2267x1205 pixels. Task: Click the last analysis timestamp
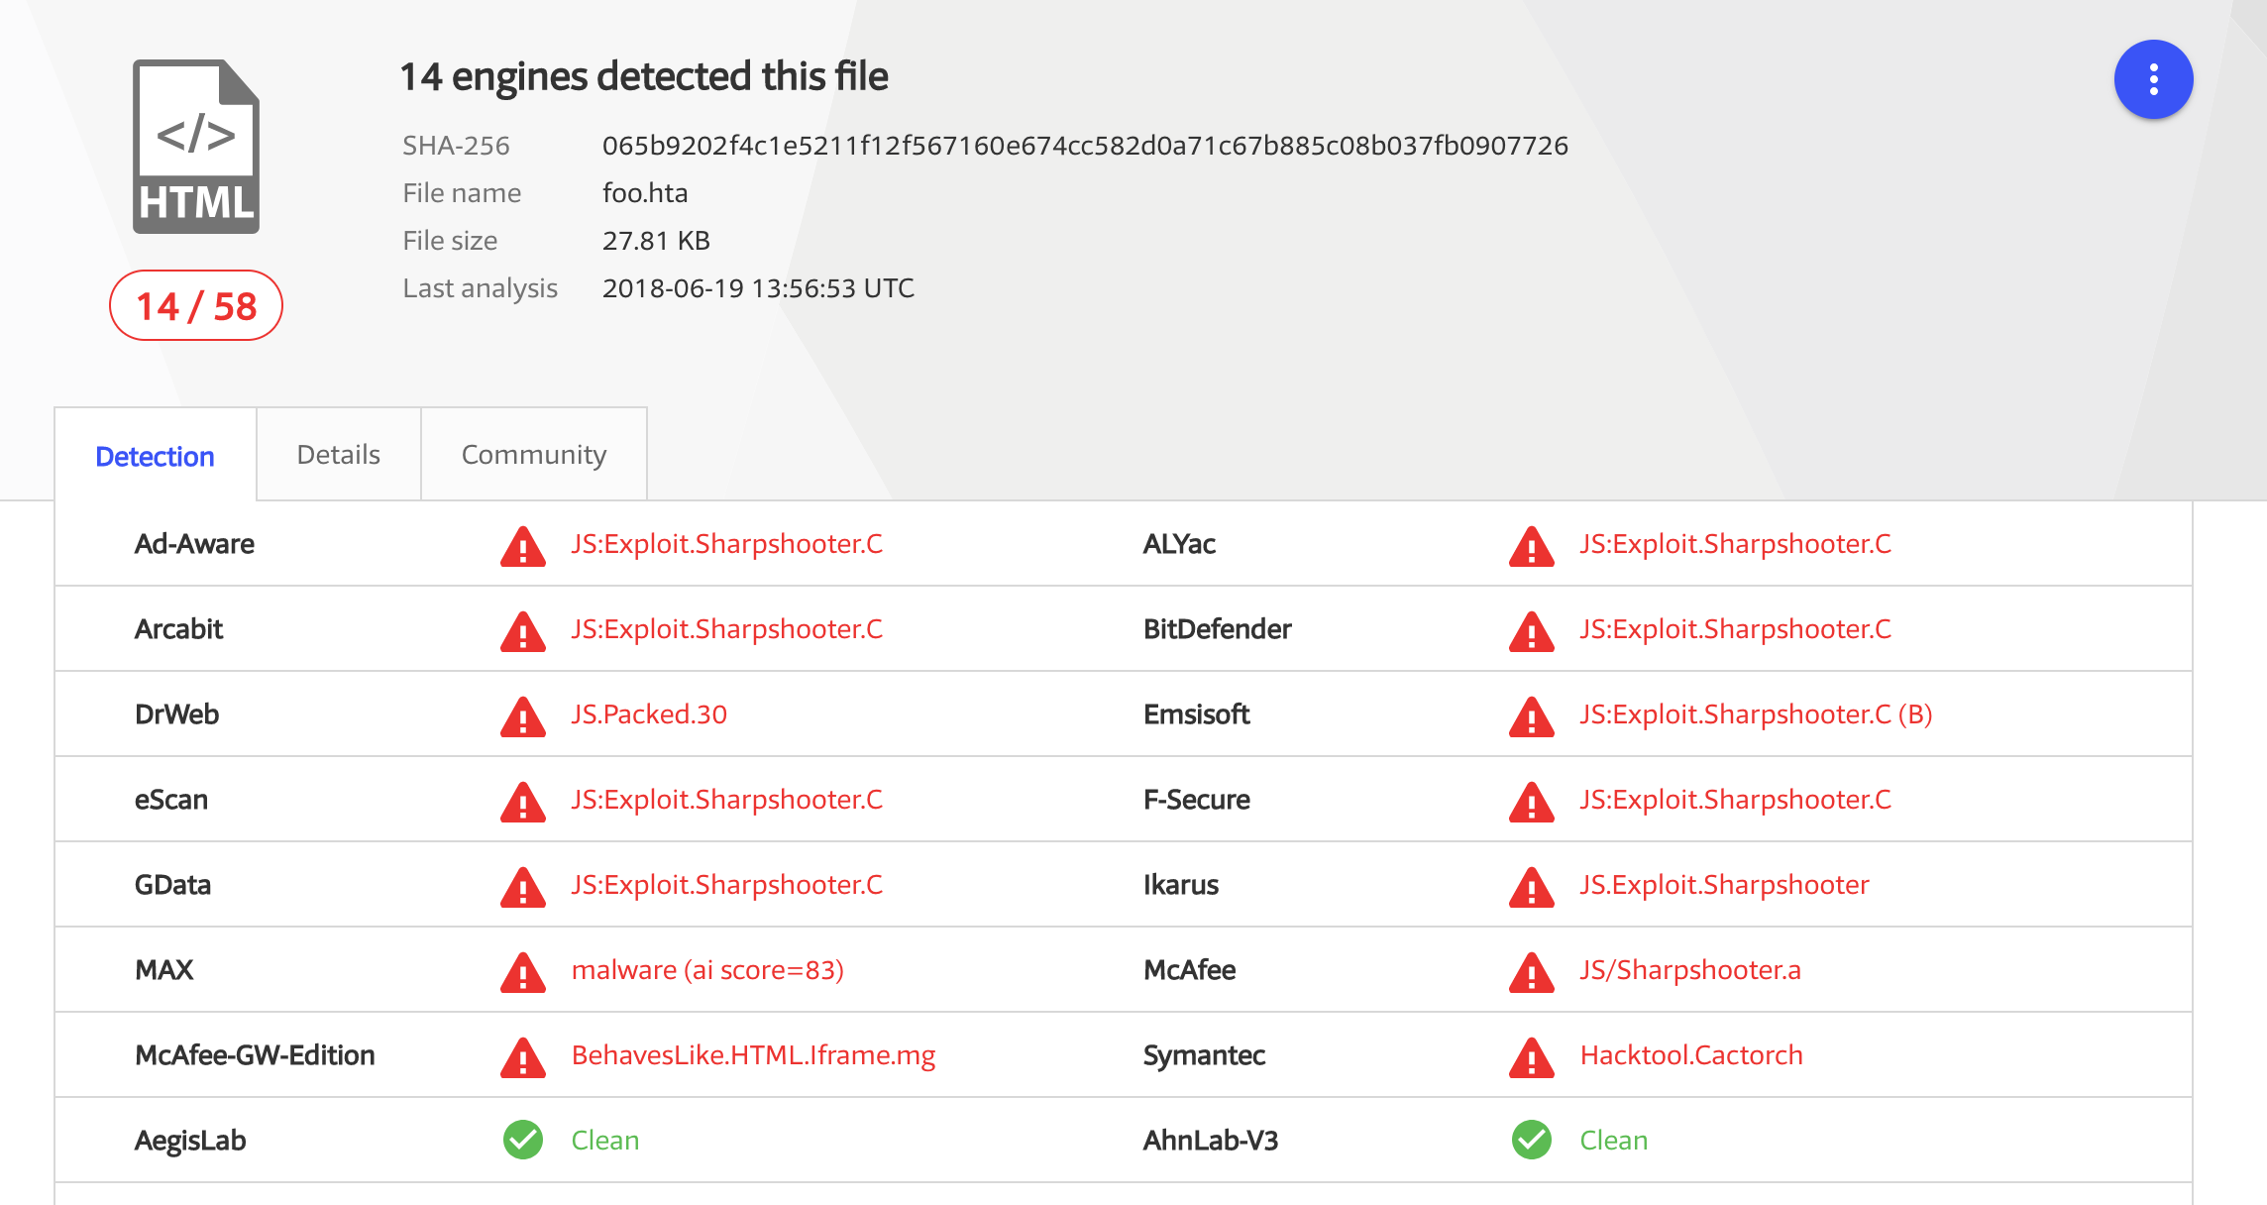(758, 288)
